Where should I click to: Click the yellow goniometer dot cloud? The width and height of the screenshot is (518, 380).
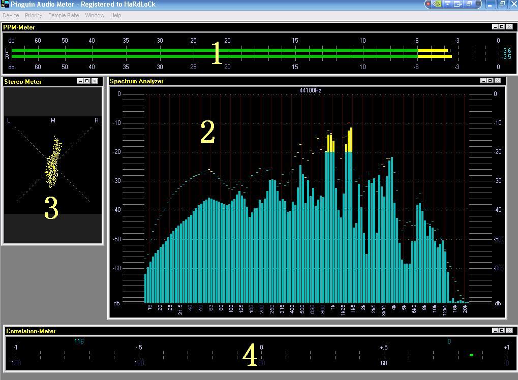click(x=53, y=162)
